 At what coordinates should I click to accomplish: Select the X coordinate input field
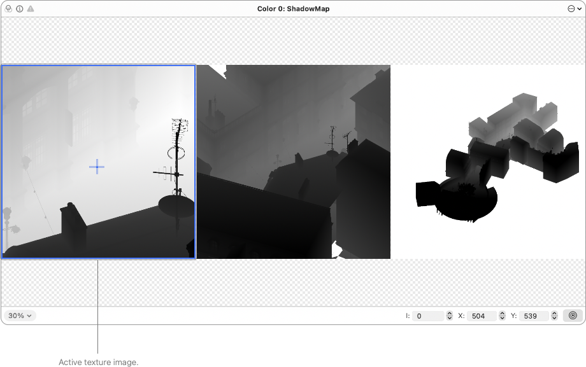coord(482,315)
